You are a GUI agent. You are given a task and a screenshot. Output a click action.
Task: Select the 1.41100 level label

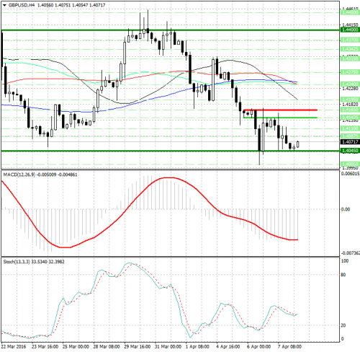pyautogui.click(x=350, y=128)
